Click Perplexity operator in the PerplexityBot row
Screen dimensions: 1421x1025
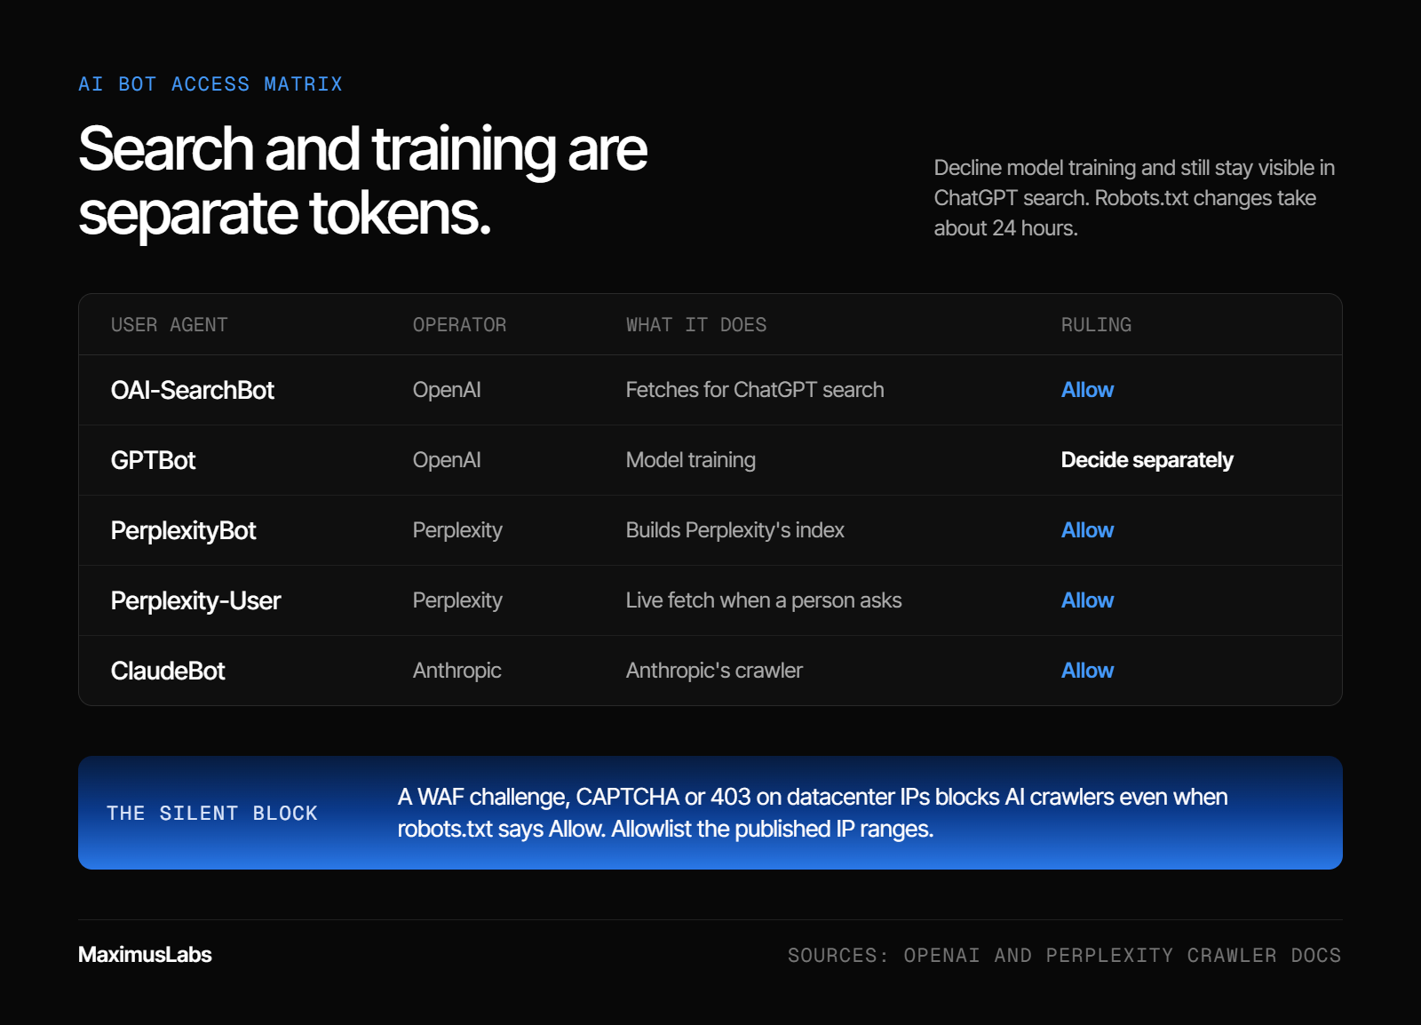[x=457, y=530]
